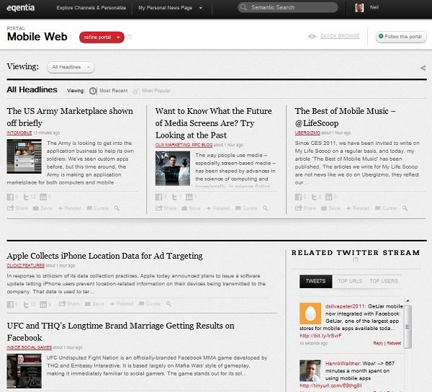This screenshot has width=432, height=392.
Task: Click help (?) under Related Twitter Stream heading
Action: (356, 259)
